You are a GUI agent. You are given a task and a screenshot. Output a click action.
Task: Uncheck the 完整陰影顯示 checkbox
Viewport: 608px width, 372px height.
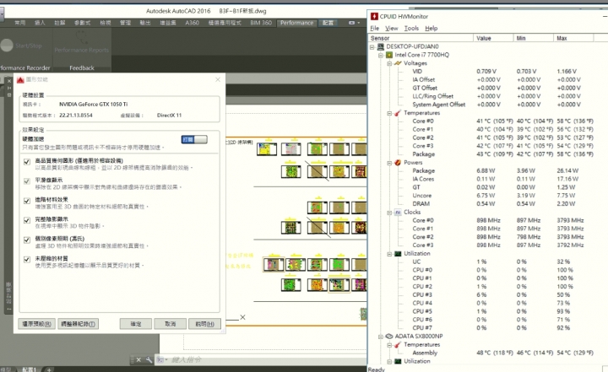(x=27, y=220)
